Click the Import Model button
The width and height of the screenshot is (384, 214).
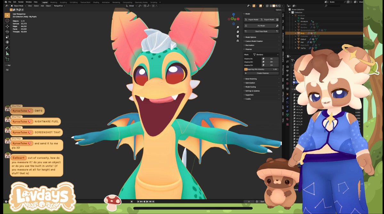coord(252,20)
